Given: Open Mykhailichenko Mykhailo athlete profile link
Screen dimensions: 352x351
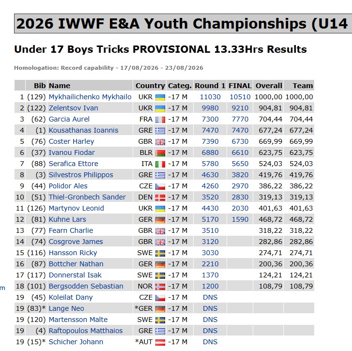Looking at the screenshot, I should coord(90,97).
